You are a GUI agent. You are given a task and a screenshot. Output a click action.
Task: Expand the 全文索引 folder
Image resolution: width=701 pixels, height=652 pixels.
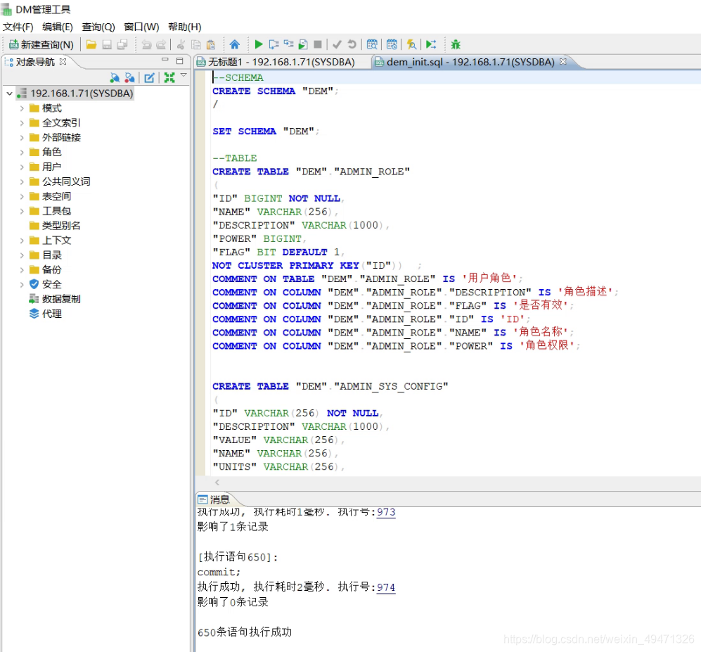pyautogui.click(x=22, y=123)
